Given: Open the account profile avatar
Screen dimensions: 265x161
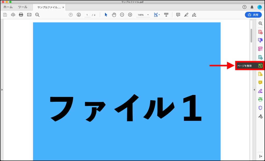Looking at the screenshot, I should click(x=259, y=7).
